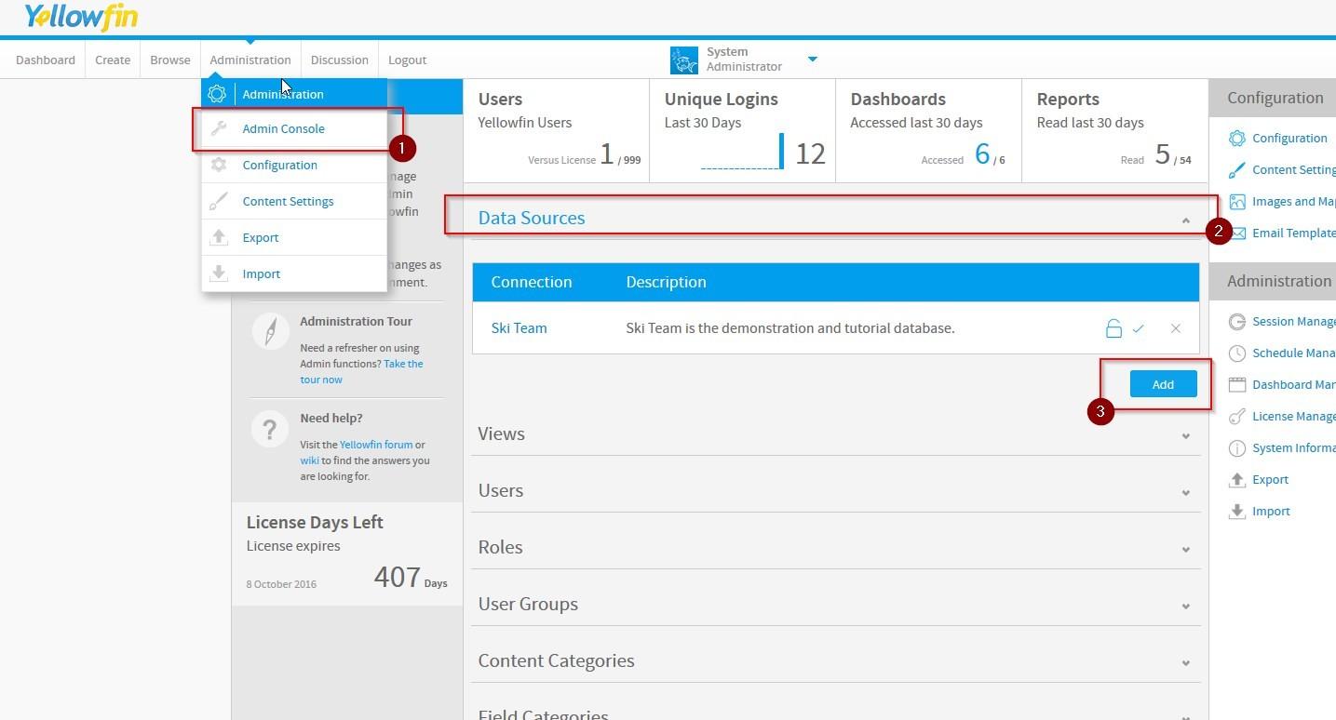Click the Session Management refresh-circle icon
The image size is (1336, 720).
[1236, 322]
